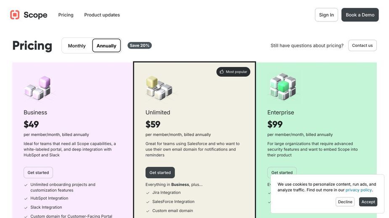Click 'HubSpot Integration' feature text
The height and width of the screenshot is (218, 389).
coord(49,198)
